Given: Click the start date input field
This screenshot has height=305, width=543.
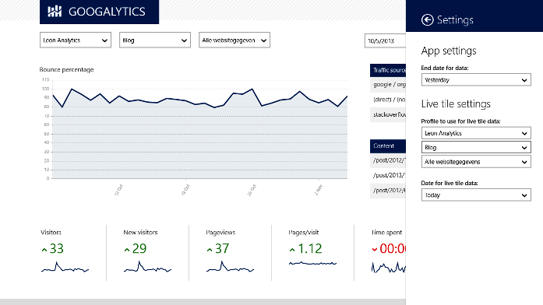Looking at the screenshot, I should tap(385, 40).
